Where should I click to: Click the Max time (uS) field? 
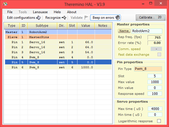coord(155,109)
